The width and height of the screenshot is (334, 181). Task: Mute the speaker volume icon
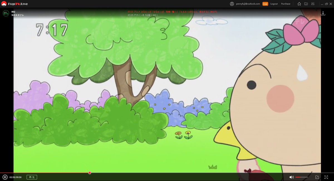tap(291, 177)
